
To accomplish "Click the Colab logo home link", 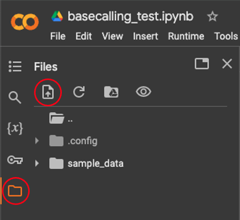I will tap(25, 22).
